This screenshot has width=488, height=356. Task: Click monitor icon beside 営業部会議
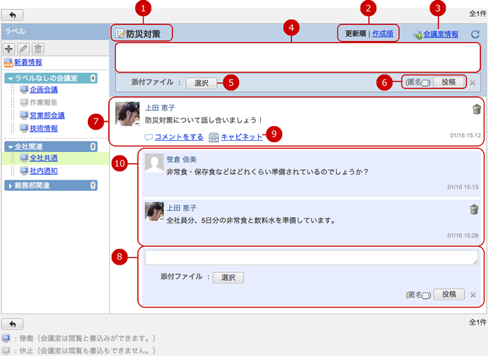pyautogui.click(x=24, y=116)
